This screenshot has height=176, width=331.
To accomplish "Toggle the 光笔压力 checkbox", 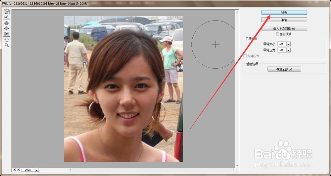I will point(245,56).
